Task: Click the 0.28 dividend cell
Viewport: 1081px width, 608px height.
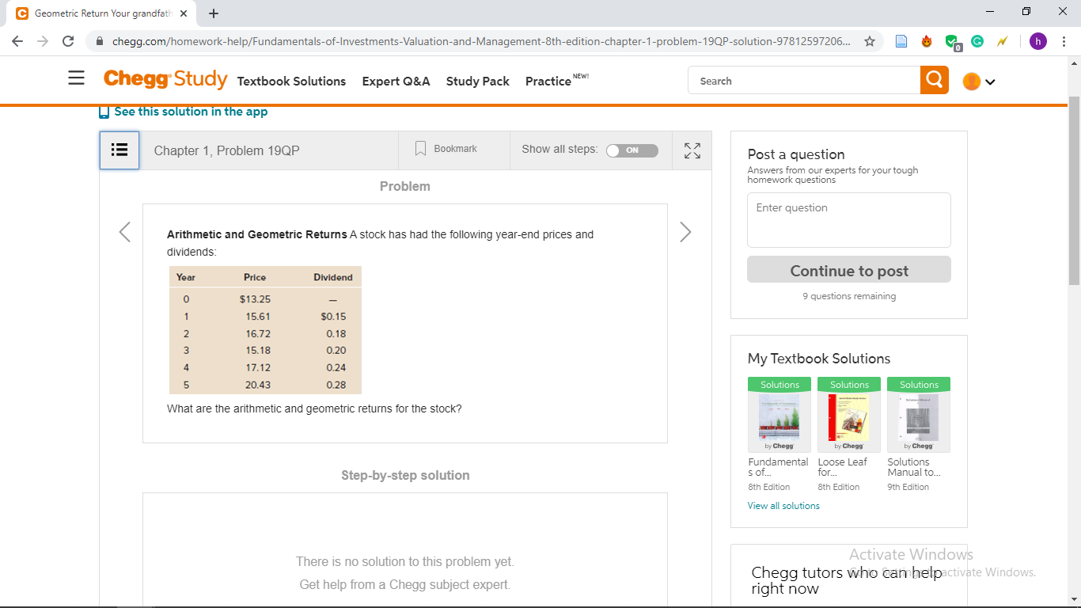Action: point(336,385)
